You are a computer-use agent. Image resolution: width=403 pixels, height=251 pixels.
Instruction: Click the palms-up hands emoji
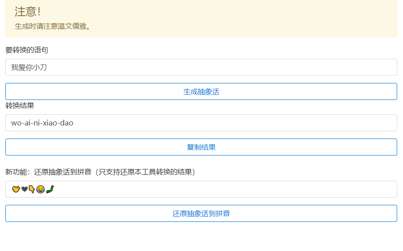click(x=16, y=189)
